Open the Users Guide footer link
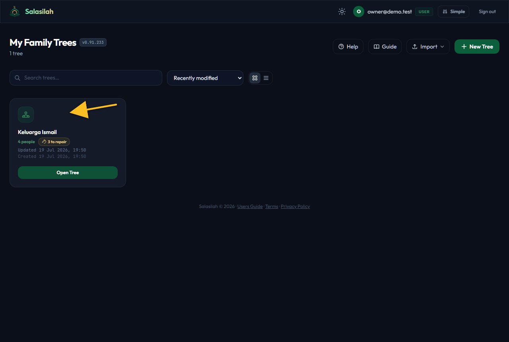Viewport: 509px width, 342px height. pyautogui.click(x=250, y=206)
